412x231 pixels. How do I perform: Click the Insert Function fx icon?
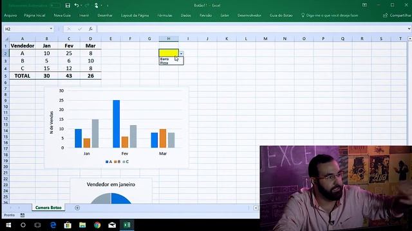tap(90, 29)
